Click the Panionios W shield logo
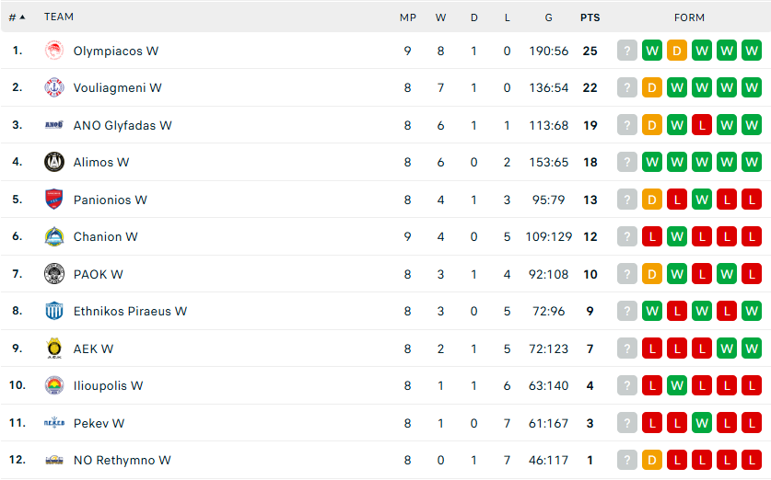The height and width of the screenshot is (480, 771). click(54, 200)
